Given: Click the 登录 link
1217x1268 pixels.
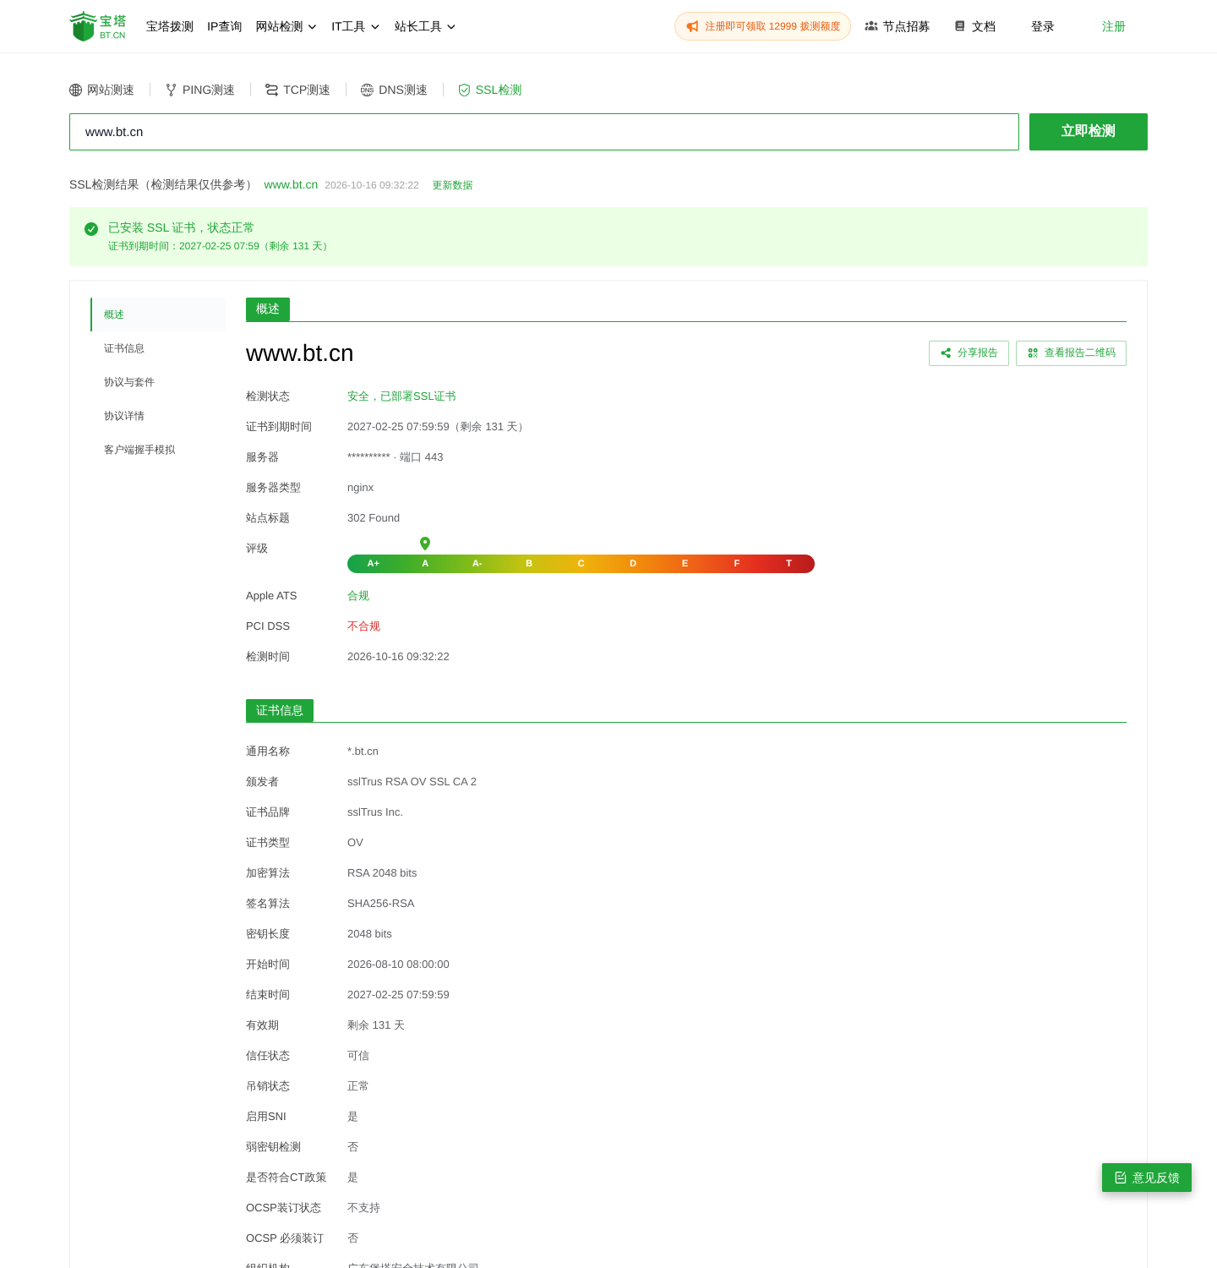Looking at the screenshot, I should tap(1043, 27).
